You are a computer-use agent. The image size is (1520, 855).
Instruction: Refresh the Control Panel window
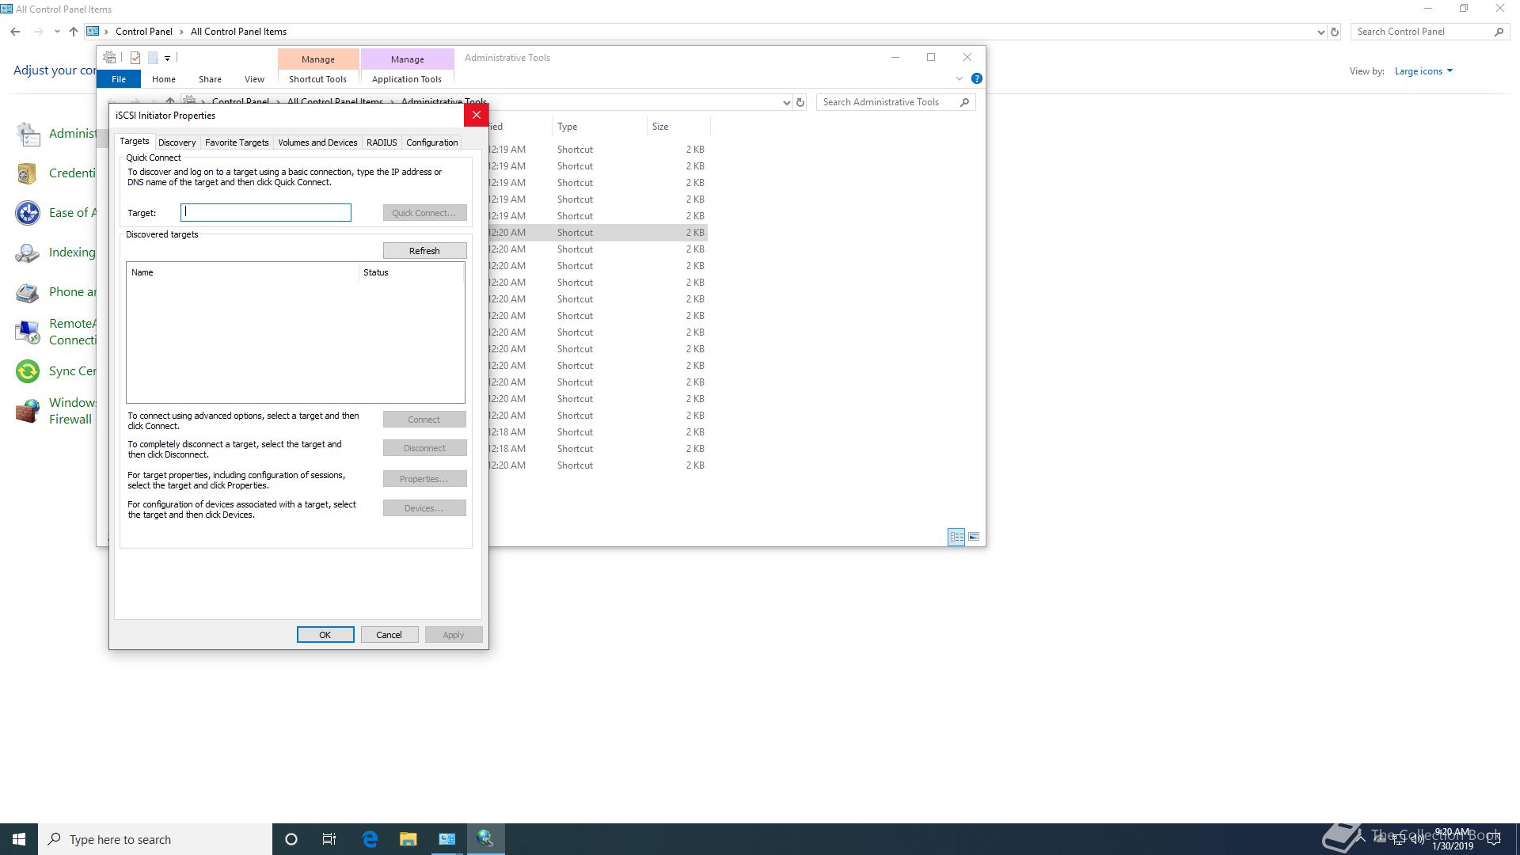pos(1335,32)
